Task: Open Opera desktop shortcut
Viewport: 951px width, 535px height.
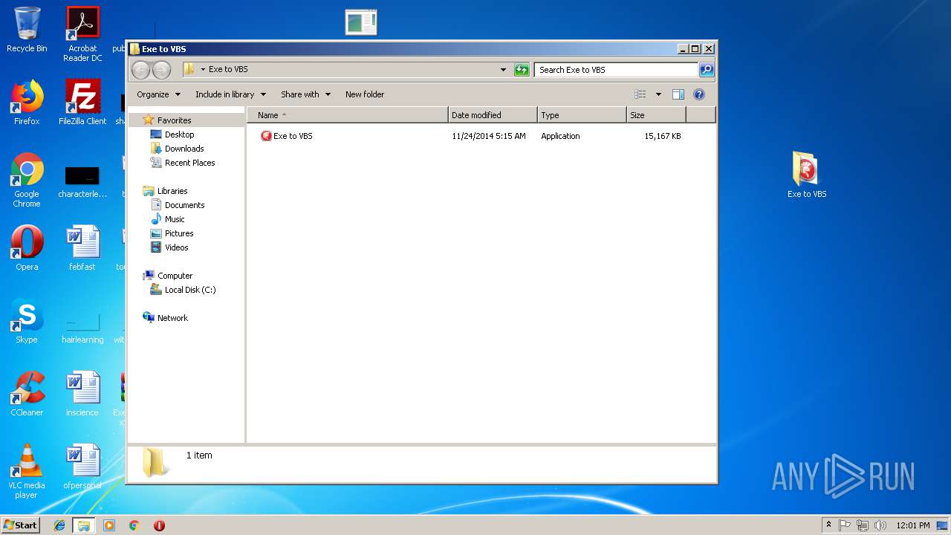Action: [27, 248]
